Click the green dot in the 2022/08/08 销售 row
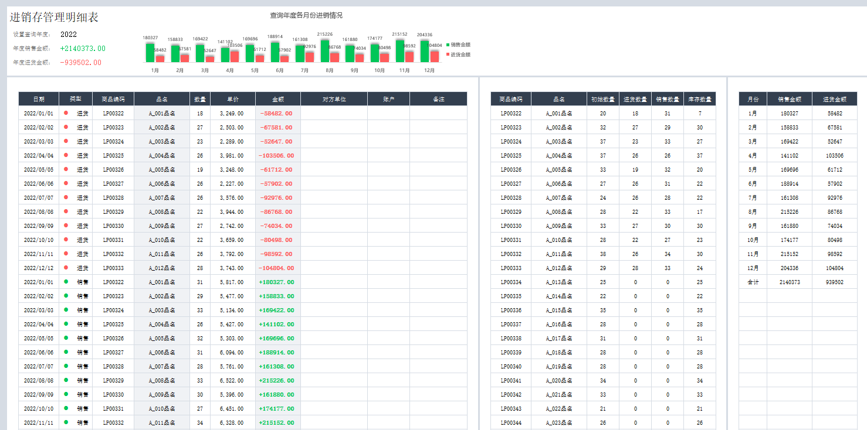The width and height of the screenshot is (867, 430). (x=66, y=380)
